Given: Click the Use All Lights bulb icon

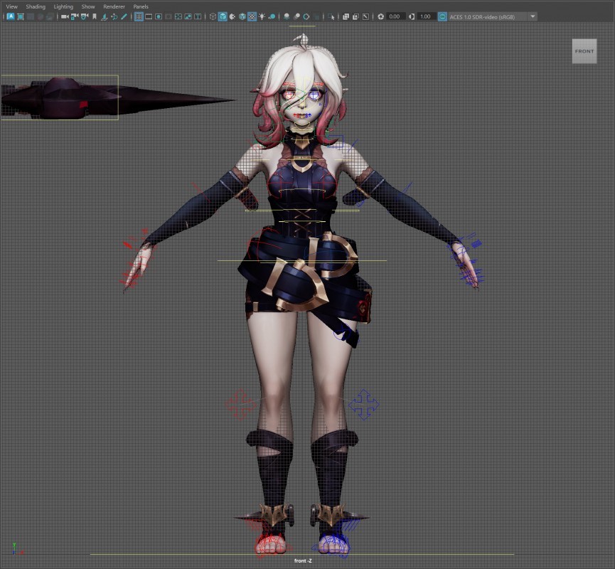Looking at the screenshot, I should point(262,16).
